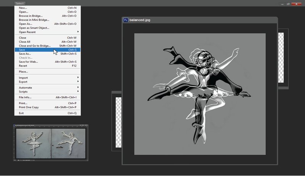Viewport: 305px width, 176px height.
Task: Choose Print... from menu
Action: tap(47, 103)
